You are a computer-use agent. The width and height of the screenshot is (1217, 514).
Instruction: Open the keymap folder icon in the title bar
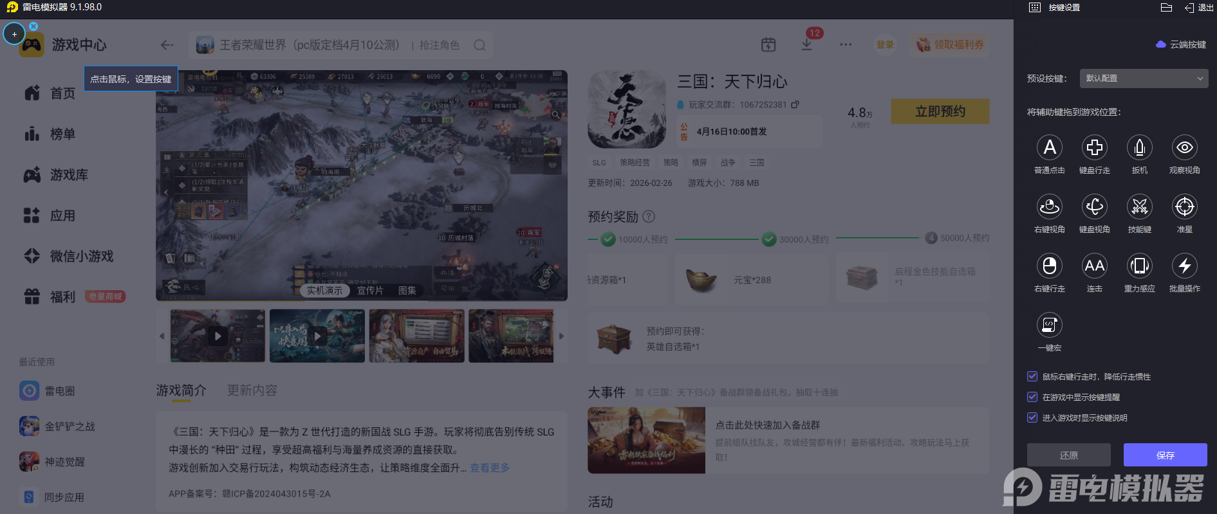tap(1166, 8)
